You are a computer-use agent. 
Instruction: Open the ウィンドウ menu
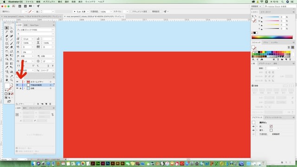point(90,2)
